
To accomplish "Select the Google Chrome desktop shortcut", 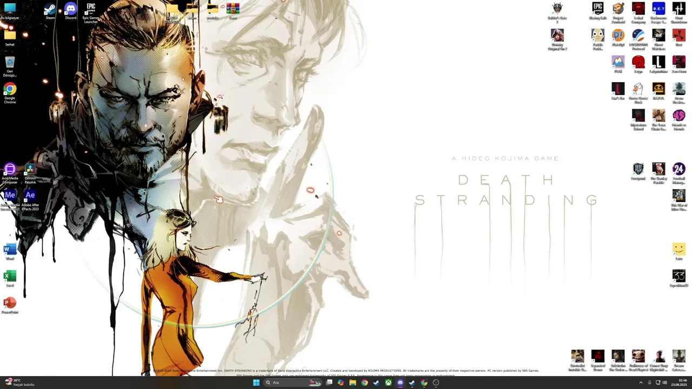I will pos(10,93).
